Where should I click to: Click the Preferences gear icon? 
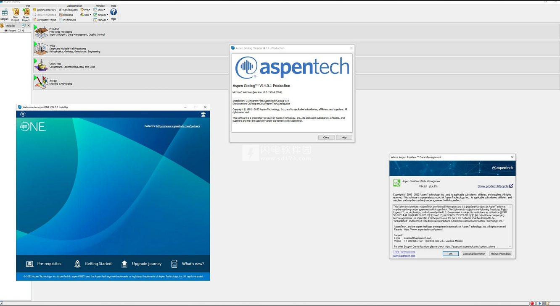tap(61, 20)
